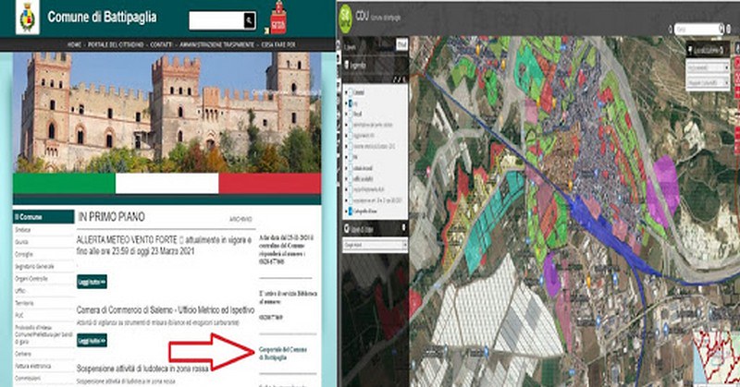Toggle the sixth legend layer checkbox
The image size is (740, 387).
(350, 146)
